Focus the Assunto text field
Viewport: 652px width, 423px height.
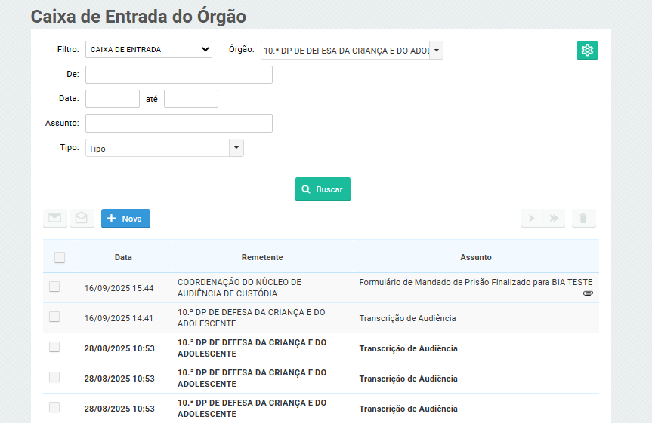coord(178,123)
